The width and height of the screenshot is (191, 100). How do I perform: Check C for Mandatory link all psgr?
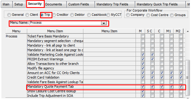point(162,45)
